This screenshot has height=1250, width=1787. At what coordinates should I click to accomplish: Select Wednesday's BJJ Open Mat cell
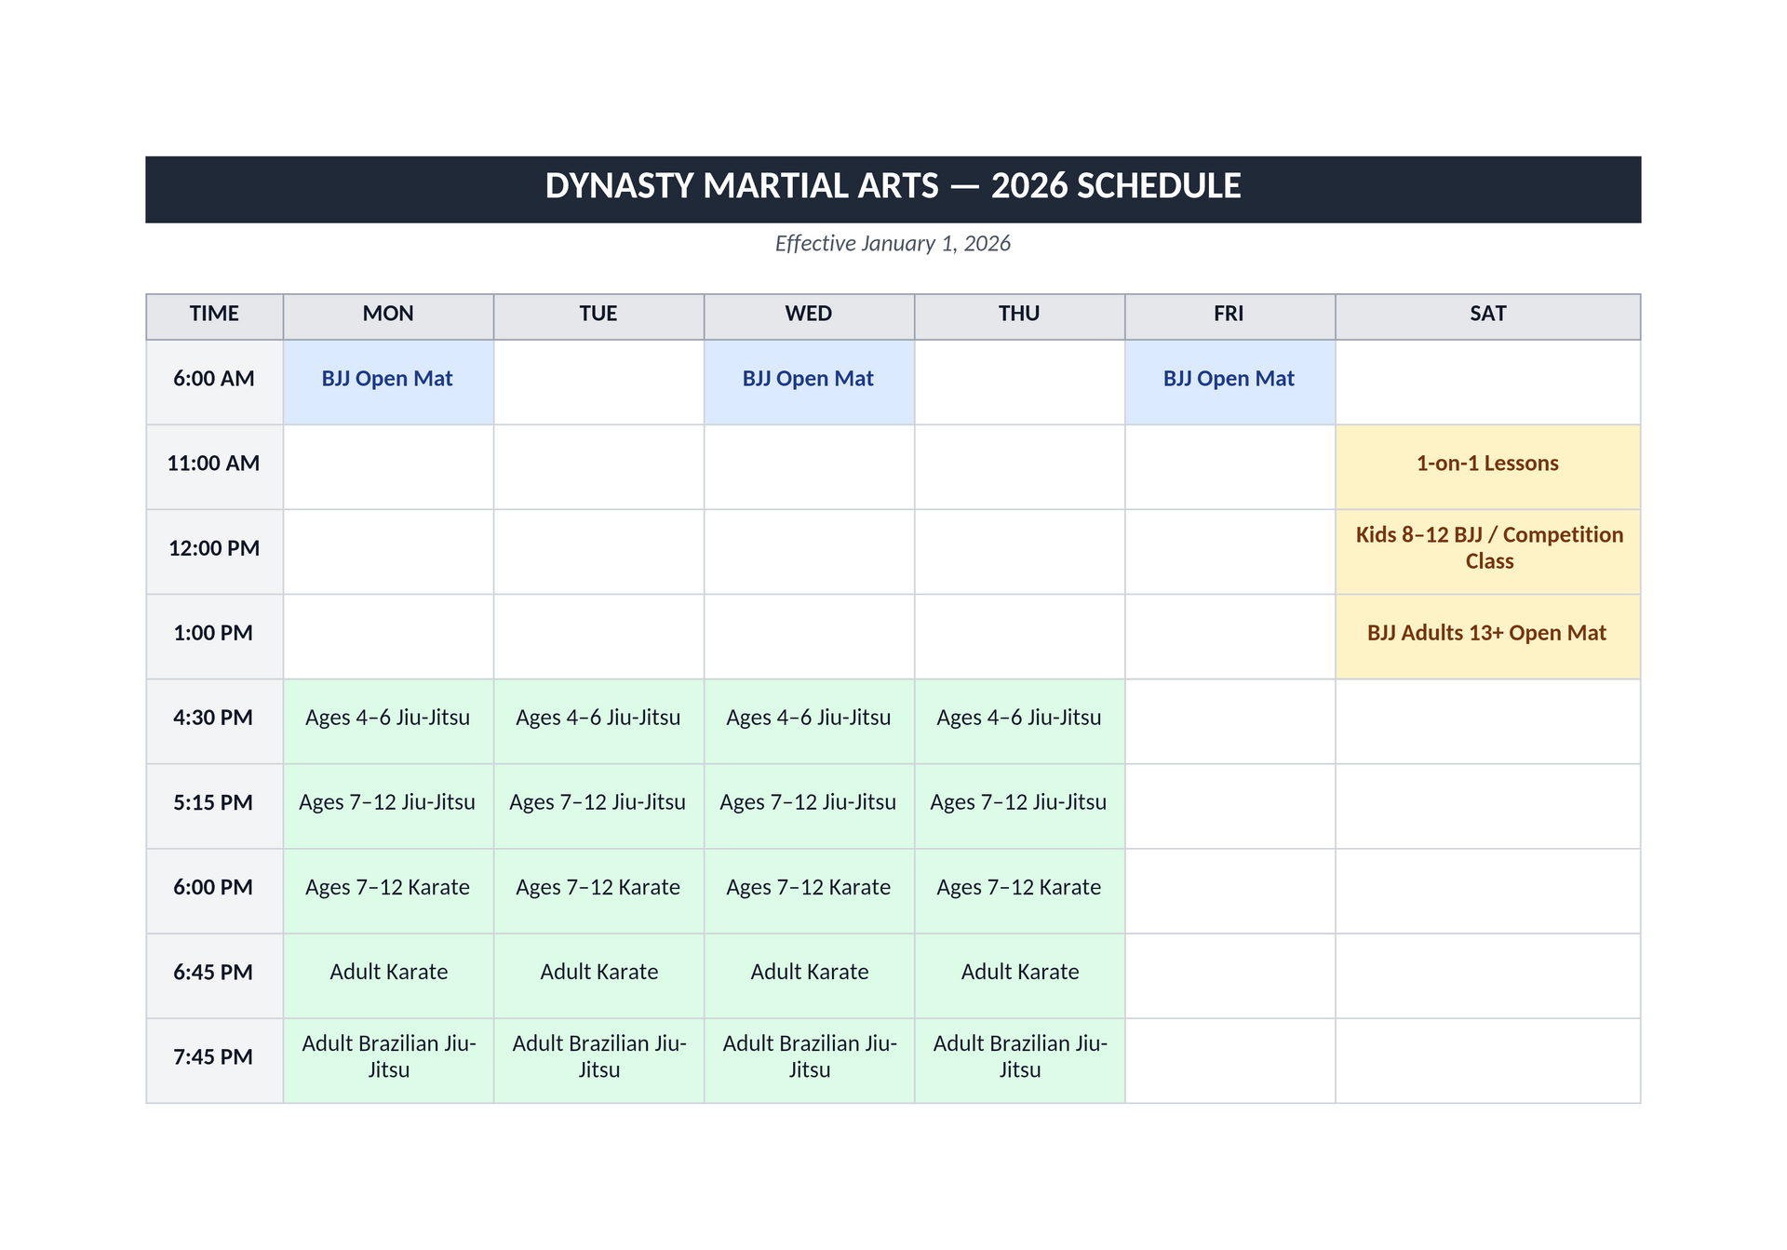pyautogui.click(x=809, y=383)
